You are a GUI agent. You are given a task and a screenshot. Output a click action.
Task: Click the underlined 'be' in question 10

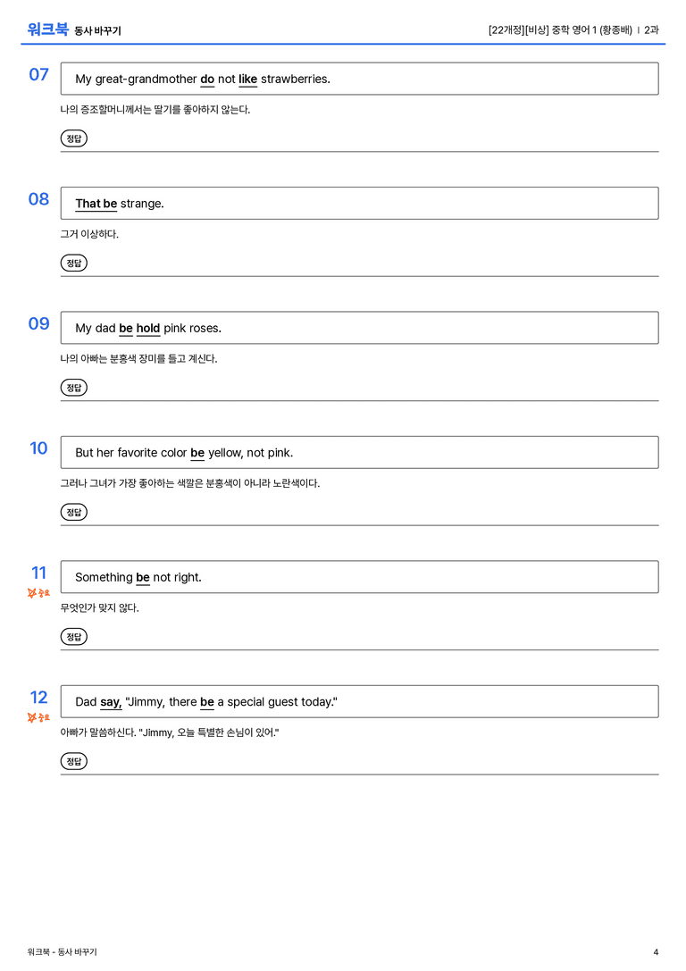(197, 453)
